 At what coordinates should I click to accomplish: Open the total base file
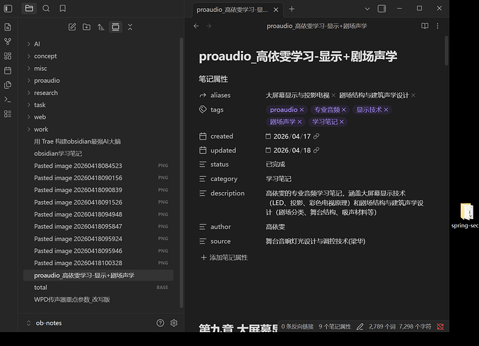(99, 288)
